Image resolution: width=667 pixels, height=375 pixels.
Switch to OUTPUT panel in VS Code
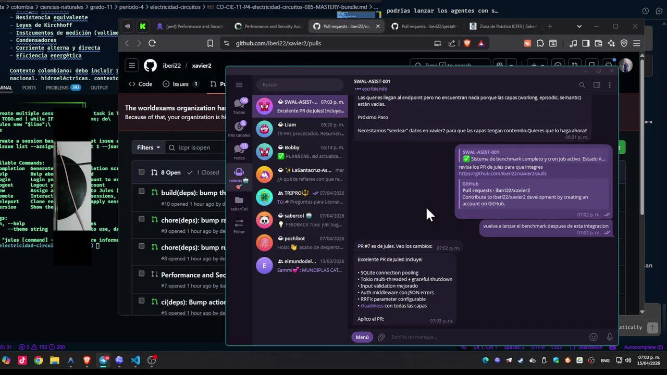click(99, 87)
